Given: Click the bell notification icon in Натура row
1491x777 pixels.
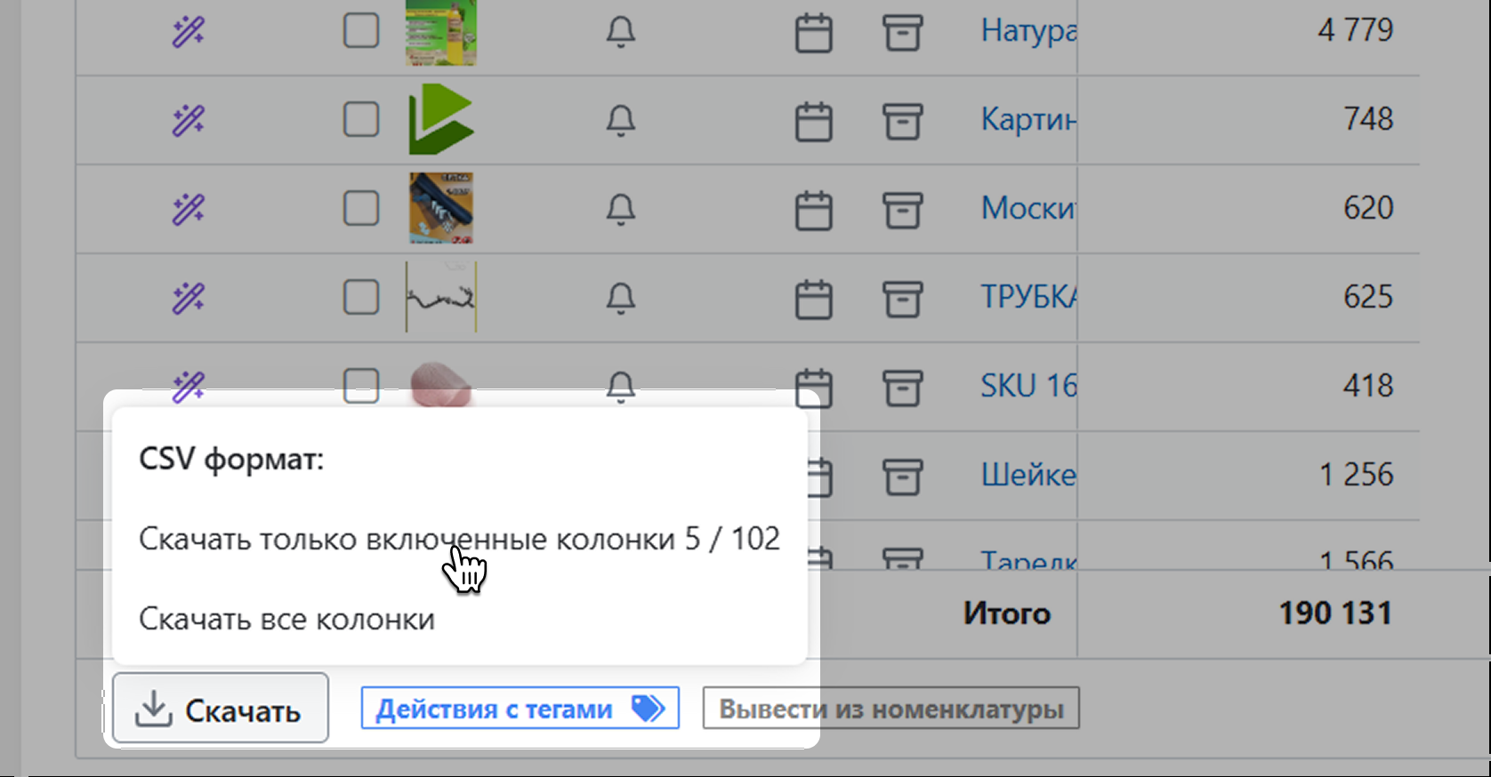Looking at the screenshot, I should click(x=621, y=32).
